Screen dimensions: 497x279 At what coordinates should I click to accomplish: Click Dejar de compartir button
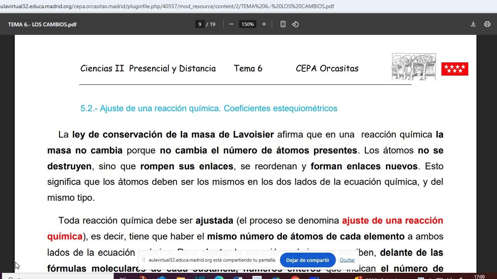coord(308,260)
